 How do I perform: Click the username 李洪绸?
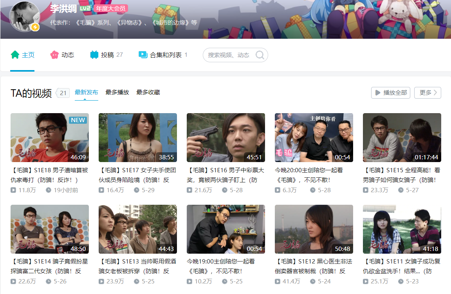(63, 9)
